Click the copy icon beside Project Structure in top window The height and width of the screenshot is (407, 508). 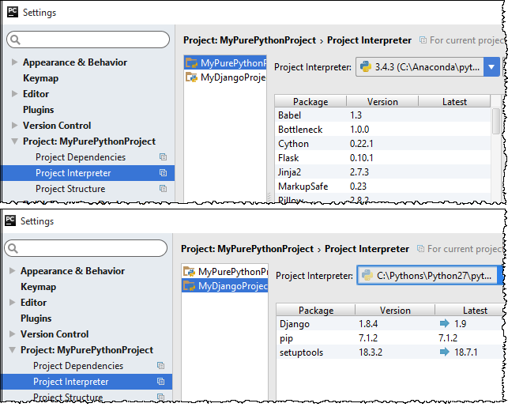click(163, 189)
